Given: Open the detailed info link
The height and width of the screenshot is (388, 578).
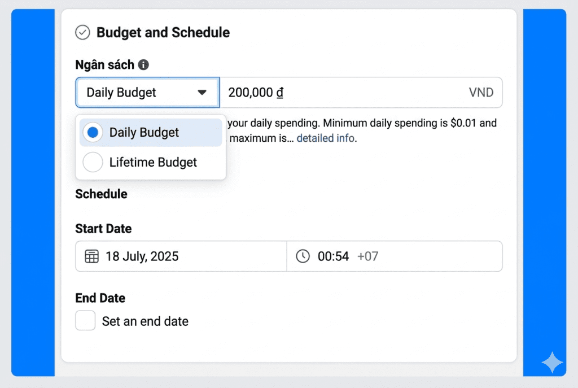Looking at the screenshot, I should click(326, 138).
